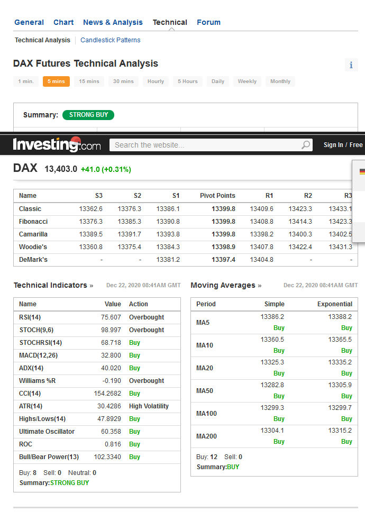Click the Summary:STRONG BUY indicators text
The height and width of the screenshot is (521, 365).
pos(54,483)
